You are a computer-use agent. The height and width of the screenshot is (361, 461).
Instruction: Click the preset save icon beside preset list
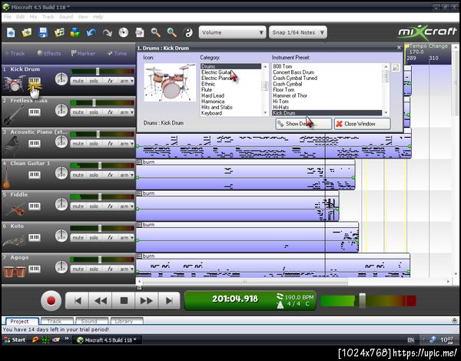click(x=396, y=68)
